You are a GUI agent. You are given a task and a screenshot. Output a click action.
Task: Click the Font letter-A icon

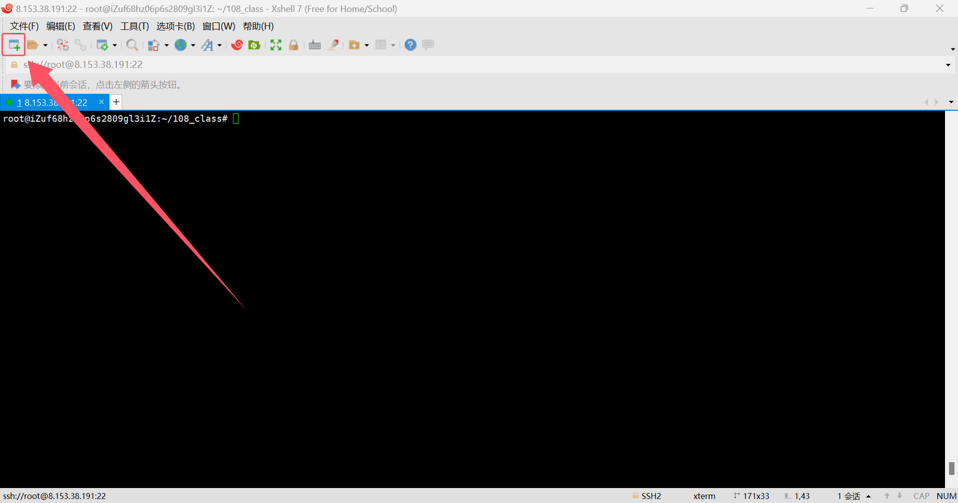click(207, 45)
